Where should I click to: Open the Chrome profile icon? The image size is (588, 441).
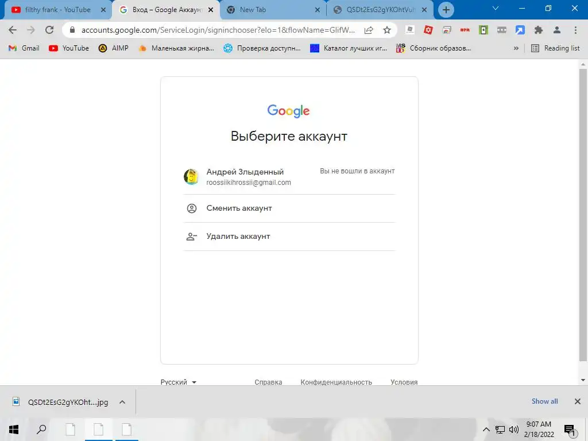[x=557, y=30]
